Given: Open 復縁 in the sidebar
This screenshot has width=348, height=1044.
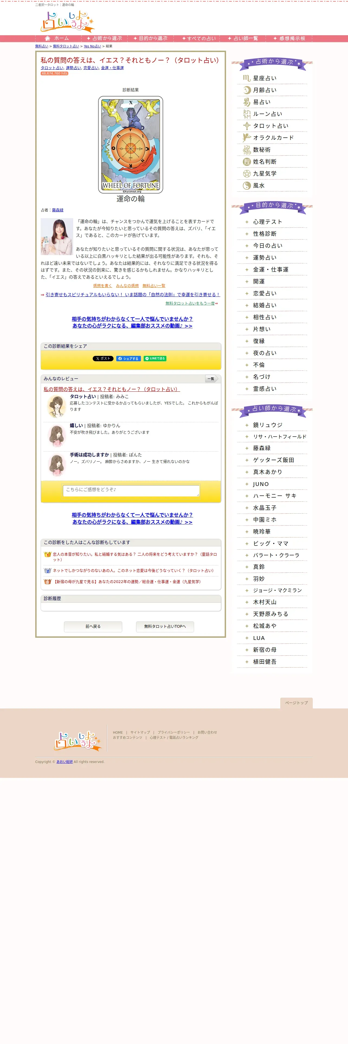Looking at the screenshot, I should pos(272,341).
